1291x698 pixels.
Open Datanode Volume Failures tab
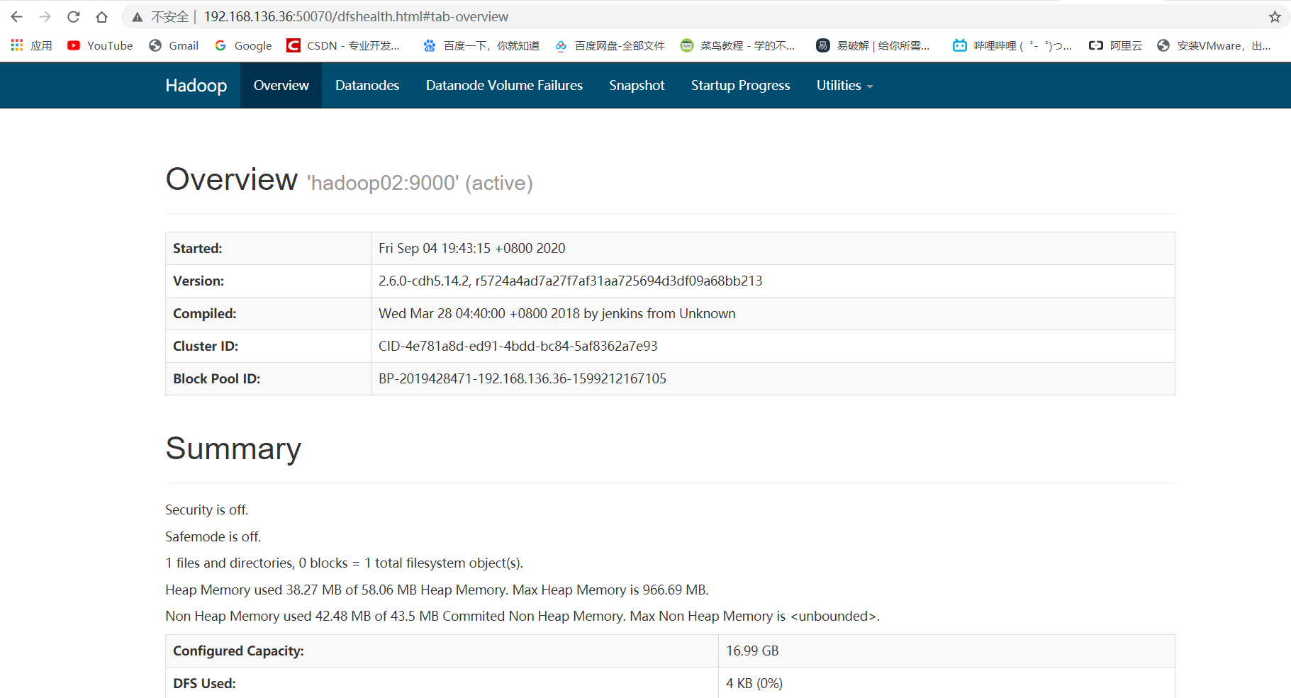[x=504, y=85]
